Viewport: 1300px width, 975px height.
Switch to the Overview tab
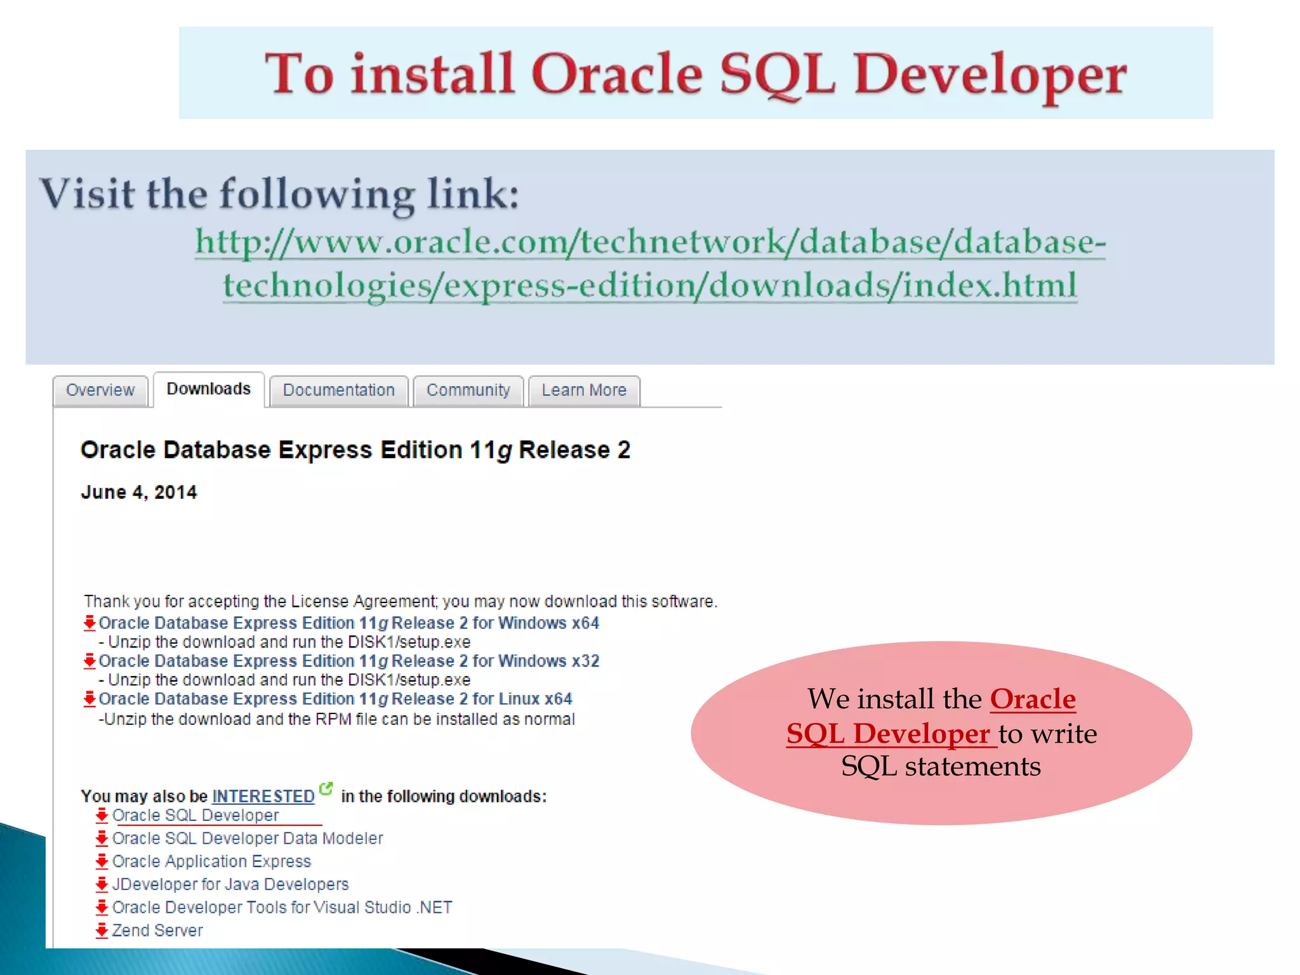[x=100, y=390]
